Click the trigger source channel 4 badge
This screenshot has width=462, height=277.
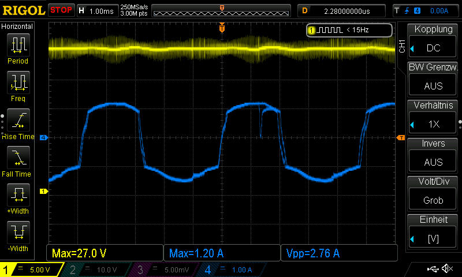tap(417, 11)
